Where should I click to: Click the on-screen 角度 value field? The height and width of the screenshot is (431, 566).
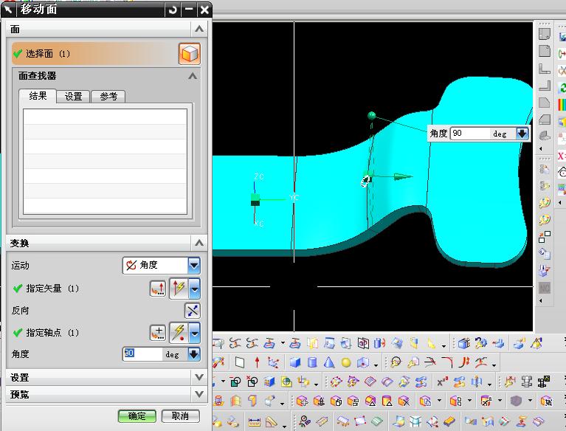pyautogui.click(x=470, y=134)
